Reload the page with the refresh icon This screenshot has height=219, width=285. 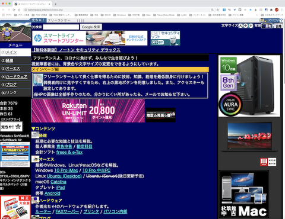coord(14,9)
